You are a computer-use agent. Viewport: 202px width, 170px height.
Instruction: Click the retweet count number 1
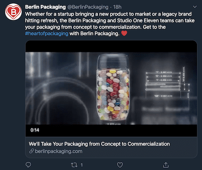[x=82, y=165]
